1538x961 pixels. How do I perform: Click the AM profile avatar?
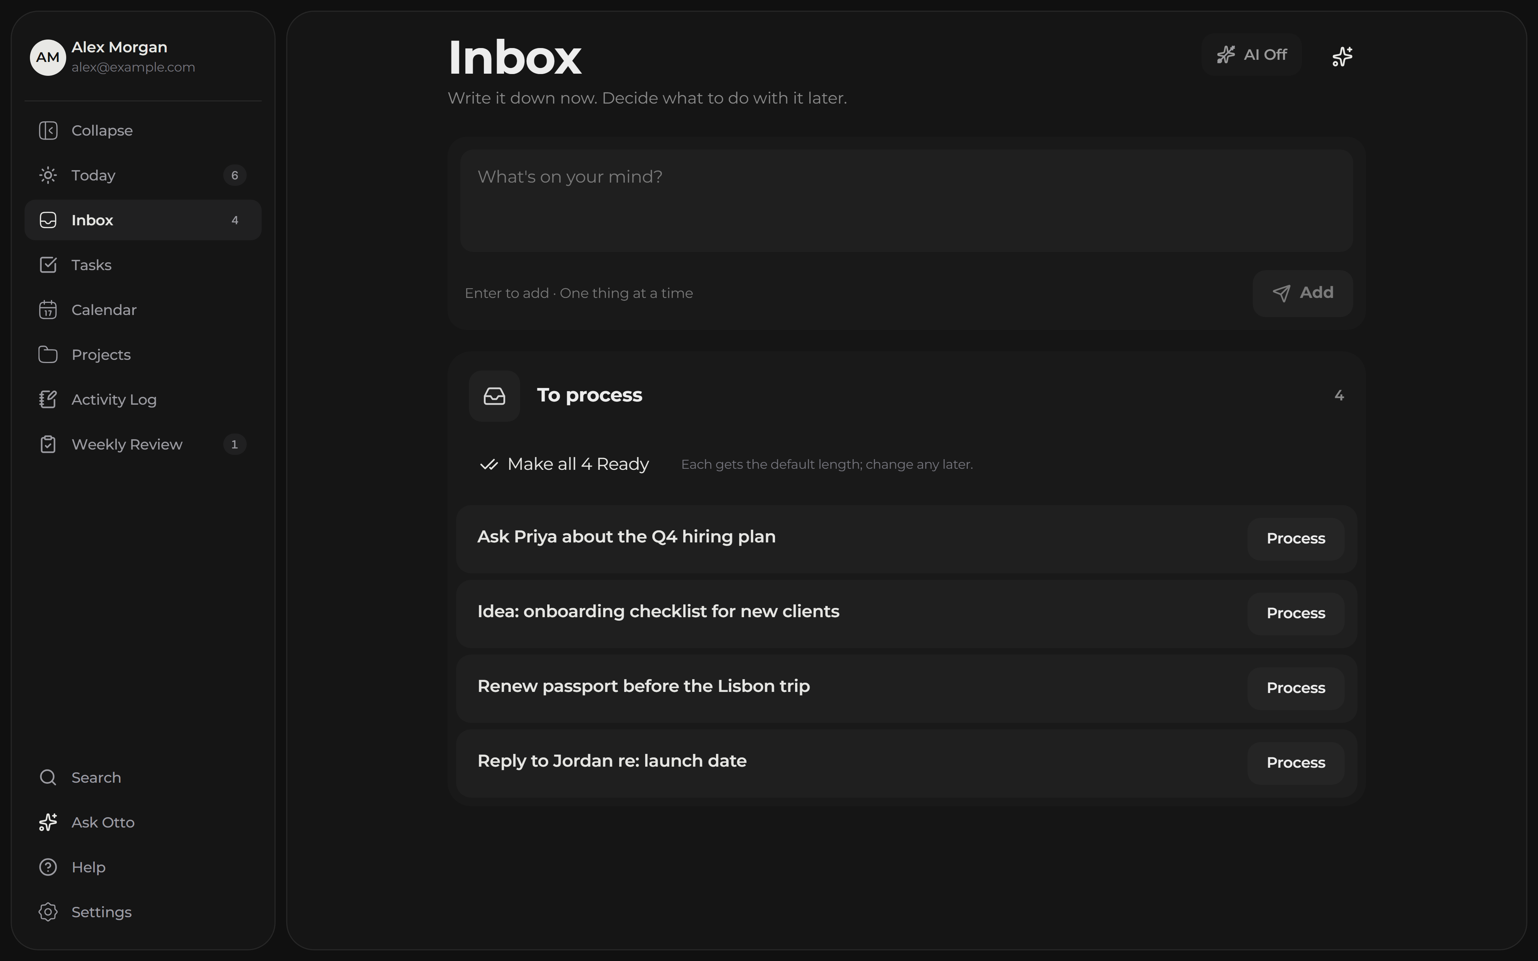(x=48, y=57)
